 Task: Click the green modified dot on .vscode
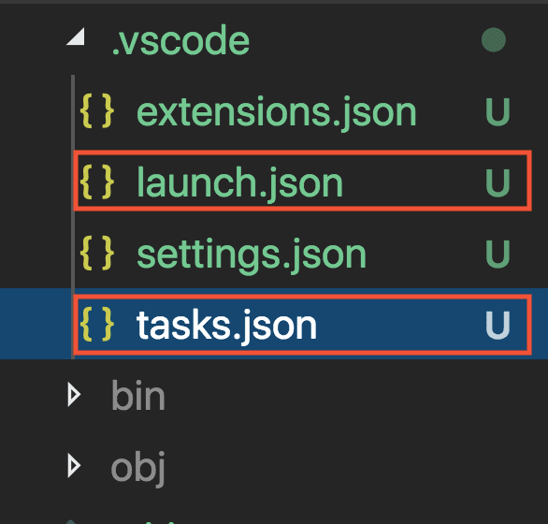coord(494,40)
